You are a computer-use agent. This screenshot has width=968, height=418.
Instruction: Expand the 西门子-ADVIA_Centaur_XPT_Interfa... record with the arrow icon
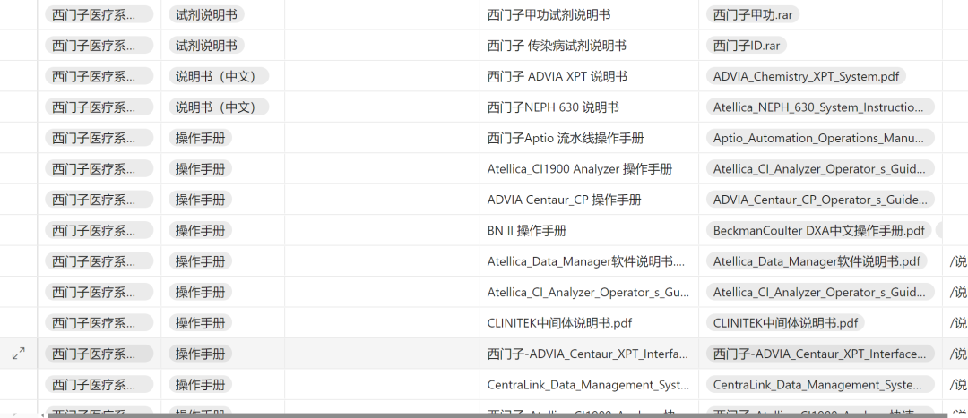(19, 354)
